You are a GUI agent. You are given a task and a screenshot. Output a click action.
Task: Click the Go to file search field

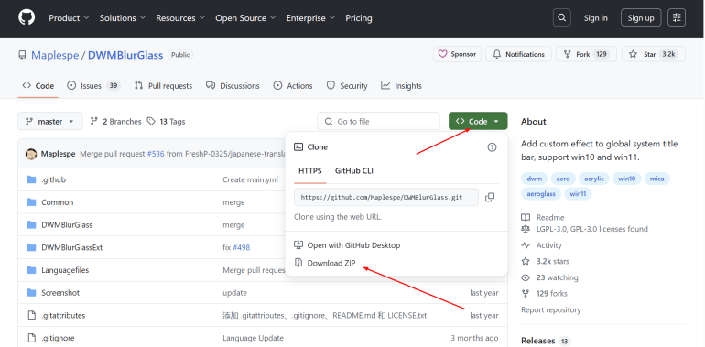click(378, 122)
